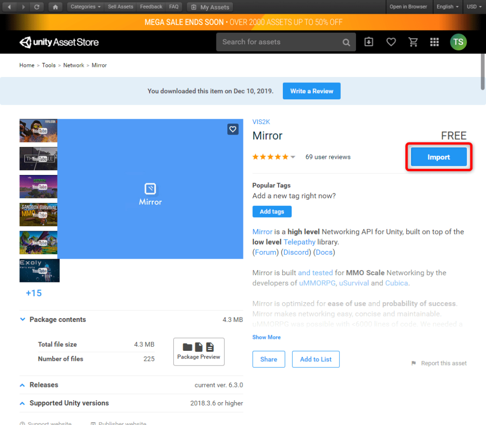Open the wishlist heart icon in the header

point(391,42)
